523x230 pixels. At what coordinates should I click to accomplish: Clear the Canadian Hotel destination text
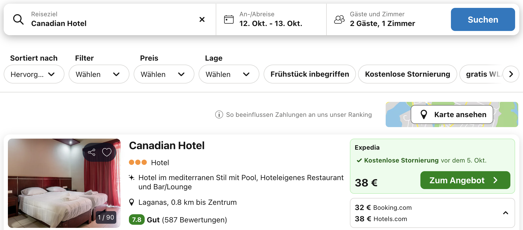[202, 19]
